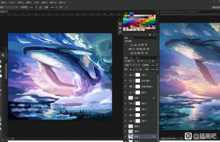Viewport: 220px width, 142px height.
Task: Open brush opacity 40% slider arrow
Action: pos(36,8)
